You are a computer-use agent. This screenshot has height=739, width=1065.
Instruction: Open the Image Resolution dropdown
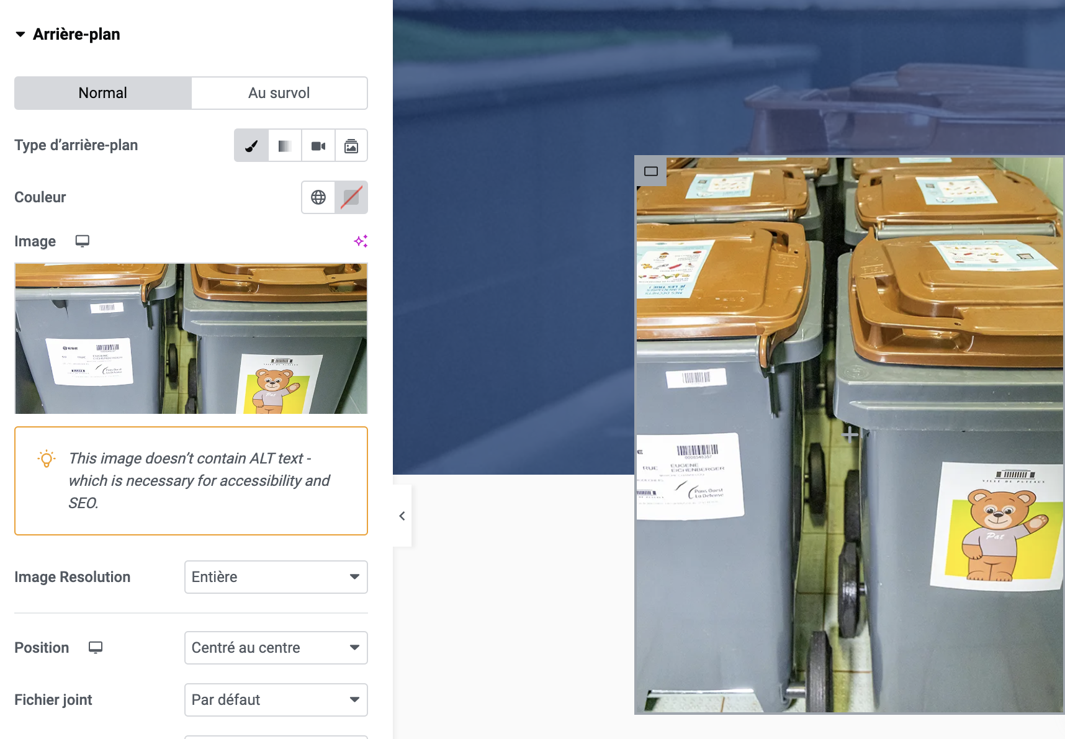pyautogui.click(x=276, y=577)
